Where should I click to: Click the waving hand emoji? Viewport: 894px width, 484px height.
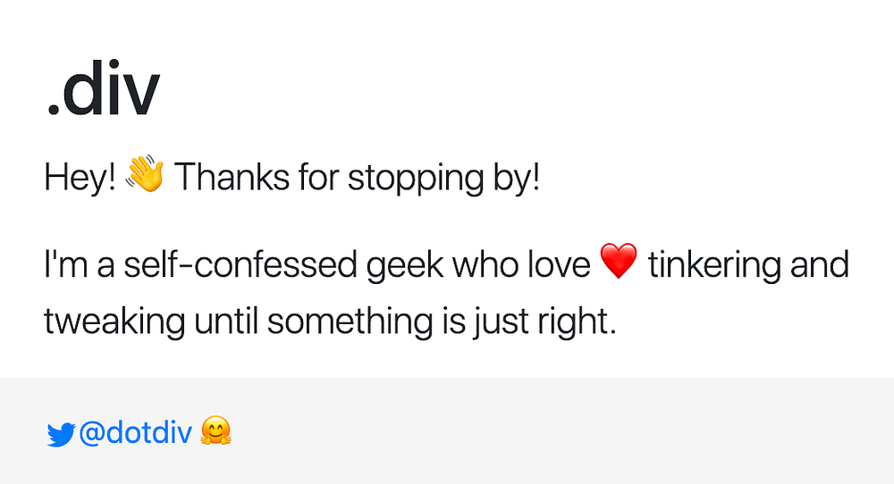(145, 177)
